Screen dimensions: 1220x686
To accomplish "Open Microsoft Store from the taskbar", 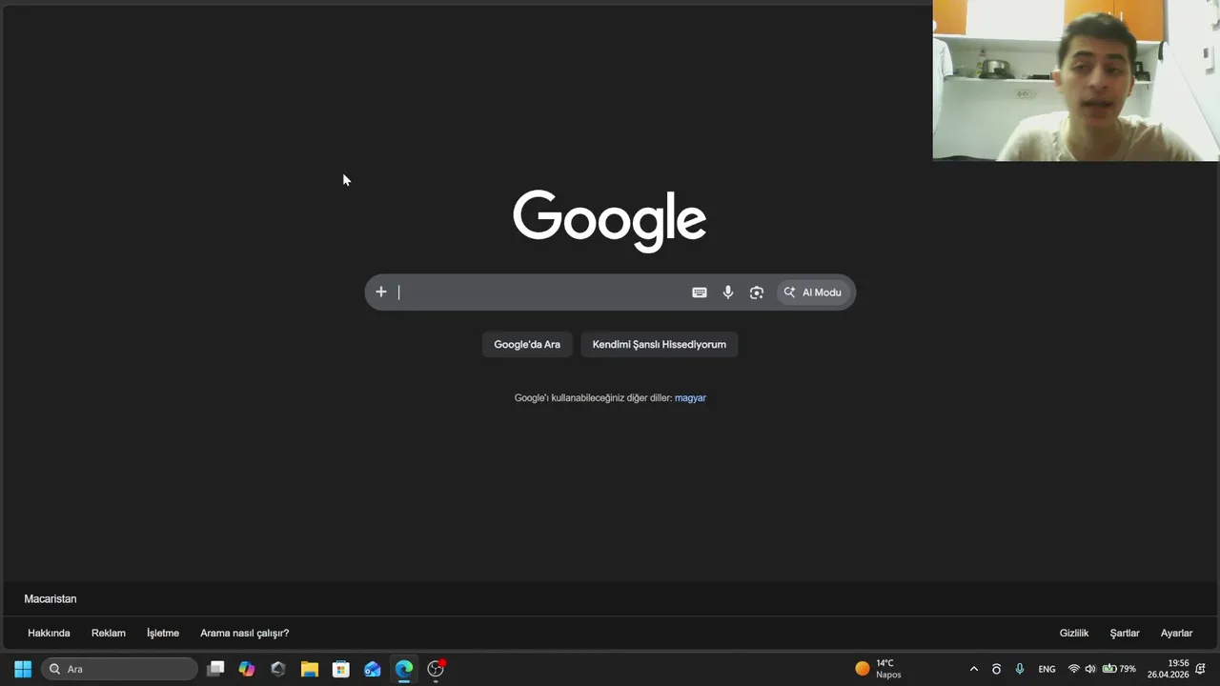I will pos(341,669).
